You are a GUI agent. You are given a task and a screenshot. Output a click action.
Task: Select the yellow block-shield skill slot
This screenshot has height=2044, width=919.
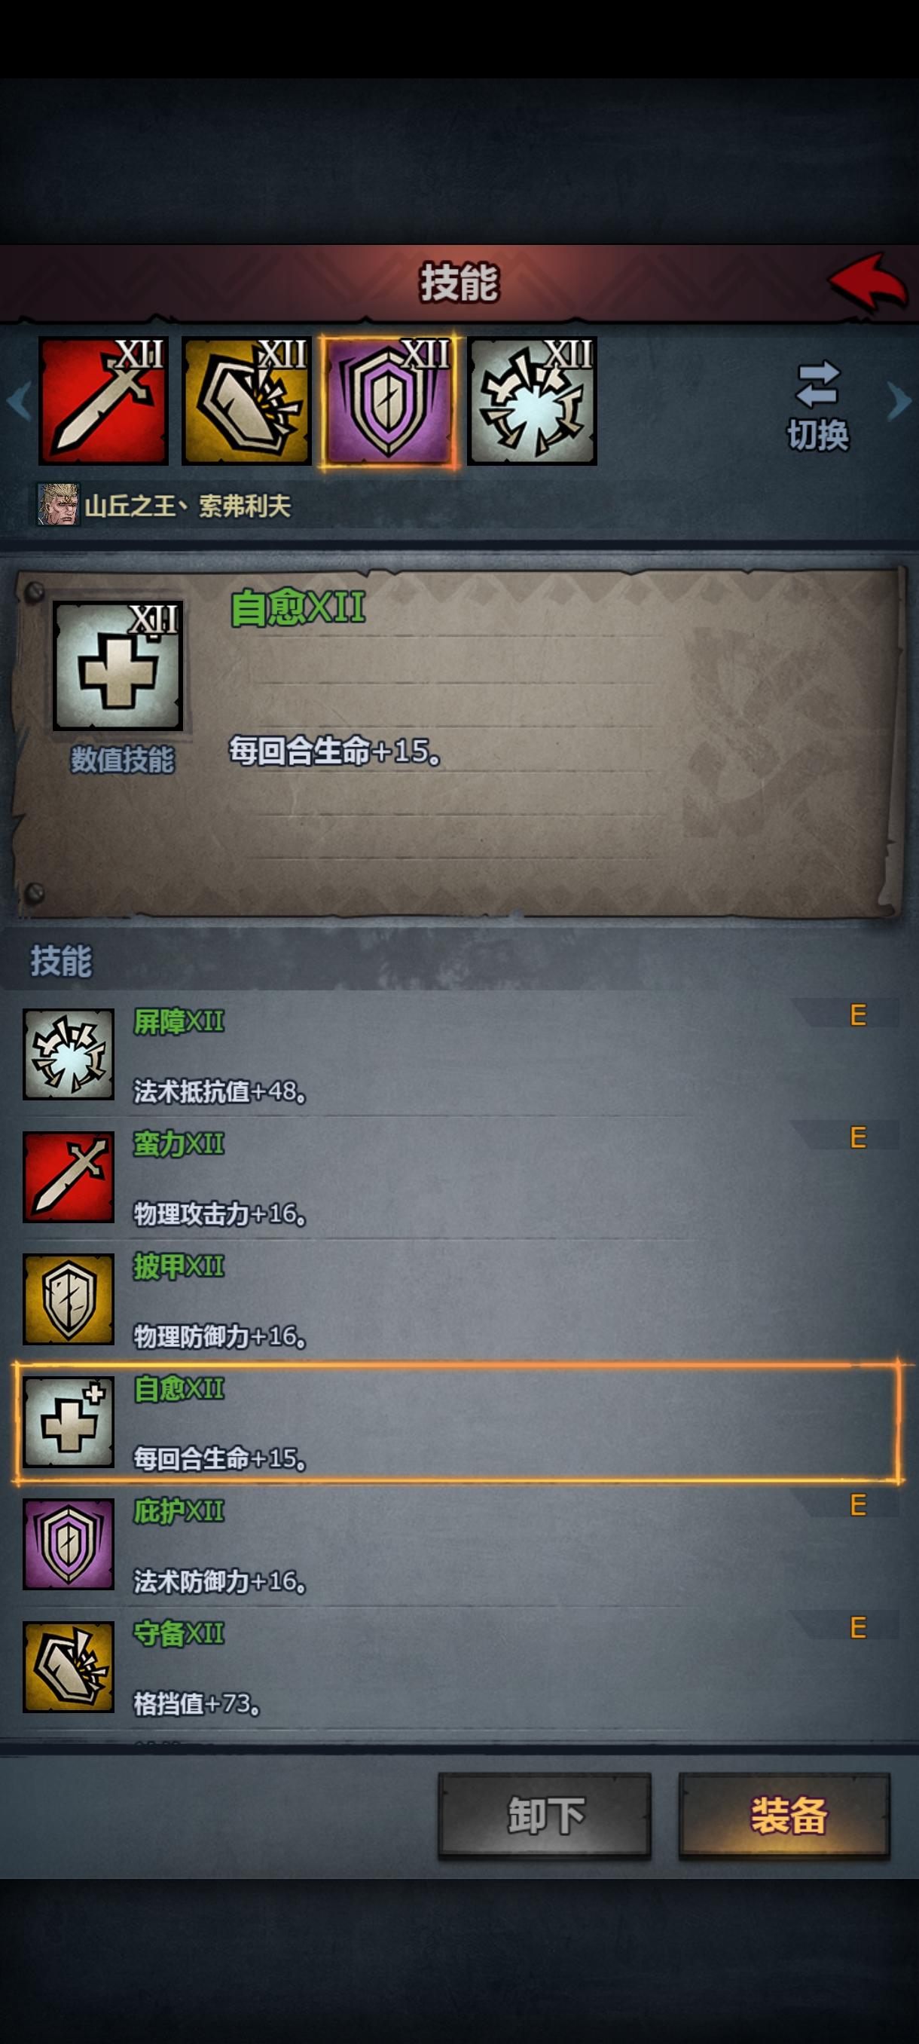click(246, 401)
